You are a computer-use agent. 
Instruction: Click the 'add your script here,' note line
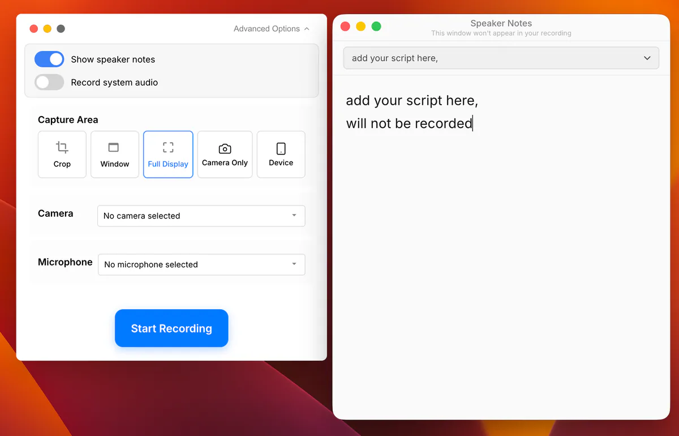tap(412, 101)
